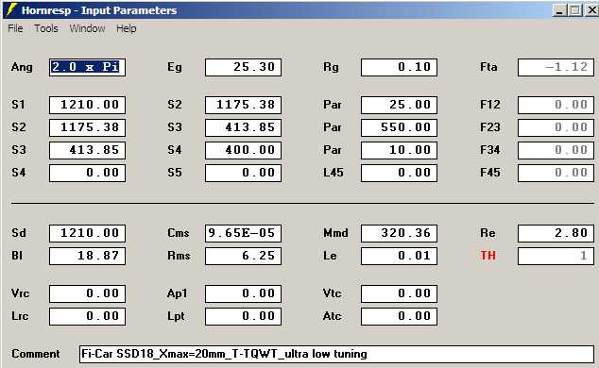Click the S5 field
This screenshot has width=599, height=368.
click(243, 173)
